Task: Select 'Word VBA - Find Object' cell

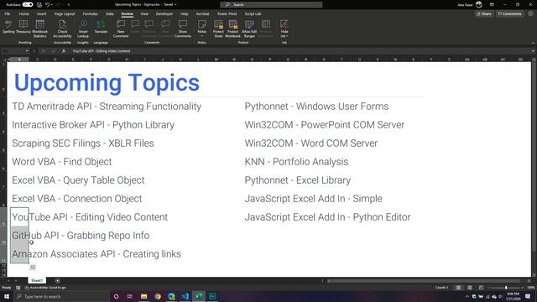Action: point(61,162)
